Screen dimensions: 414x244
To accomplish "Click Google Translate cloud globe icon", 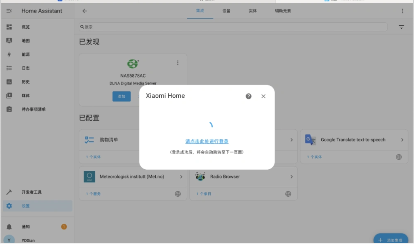I will coord(399,157).
